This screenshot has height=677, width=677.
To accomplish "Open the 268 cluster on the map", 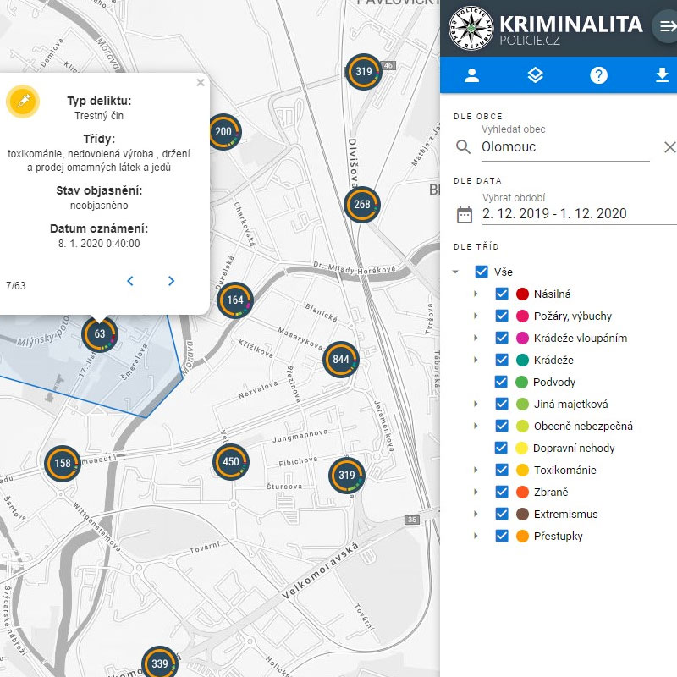I will click(362, 204).
